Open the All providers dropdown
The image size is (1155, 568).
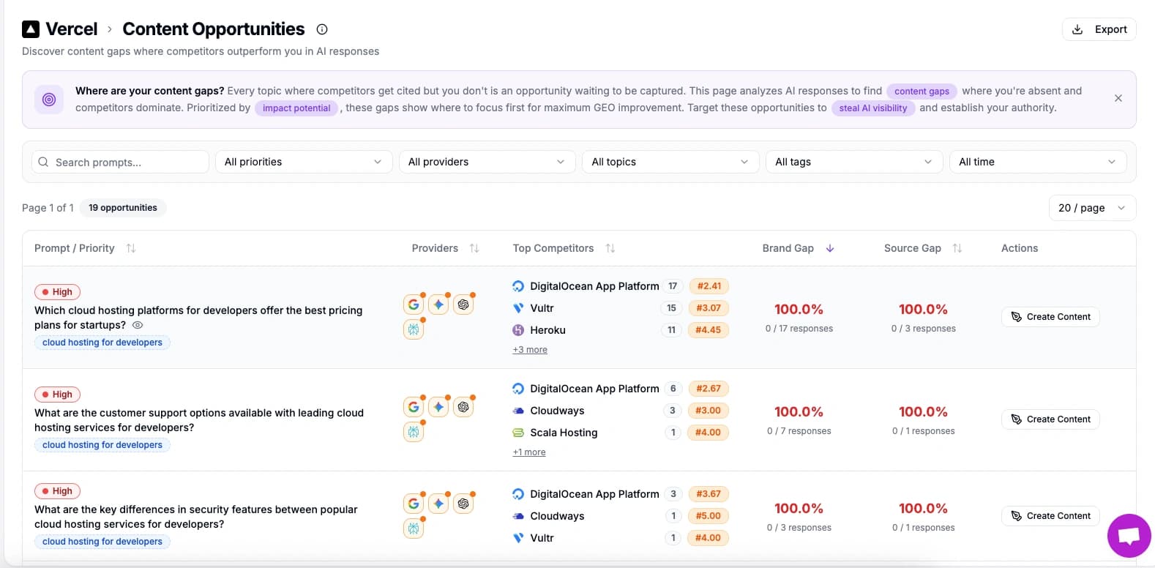487,162
